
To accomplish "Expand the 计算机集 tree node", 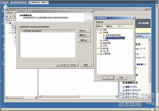I will point(98,54).
